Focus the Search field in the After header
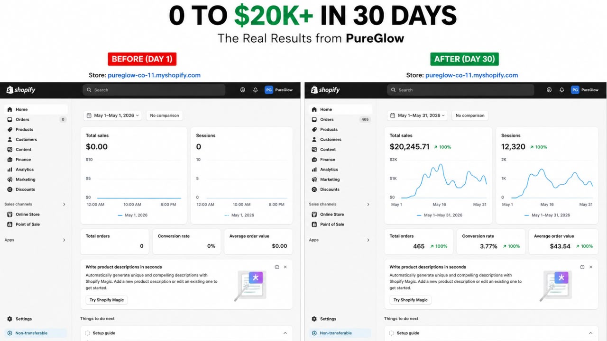Screen dimensions: 607x341 460,90
